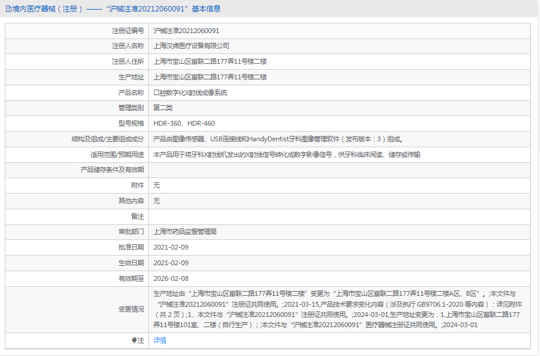The image size is (540, 356).
Task: Select the composition text mentioning HandyDentist
Action: (278, 139)
